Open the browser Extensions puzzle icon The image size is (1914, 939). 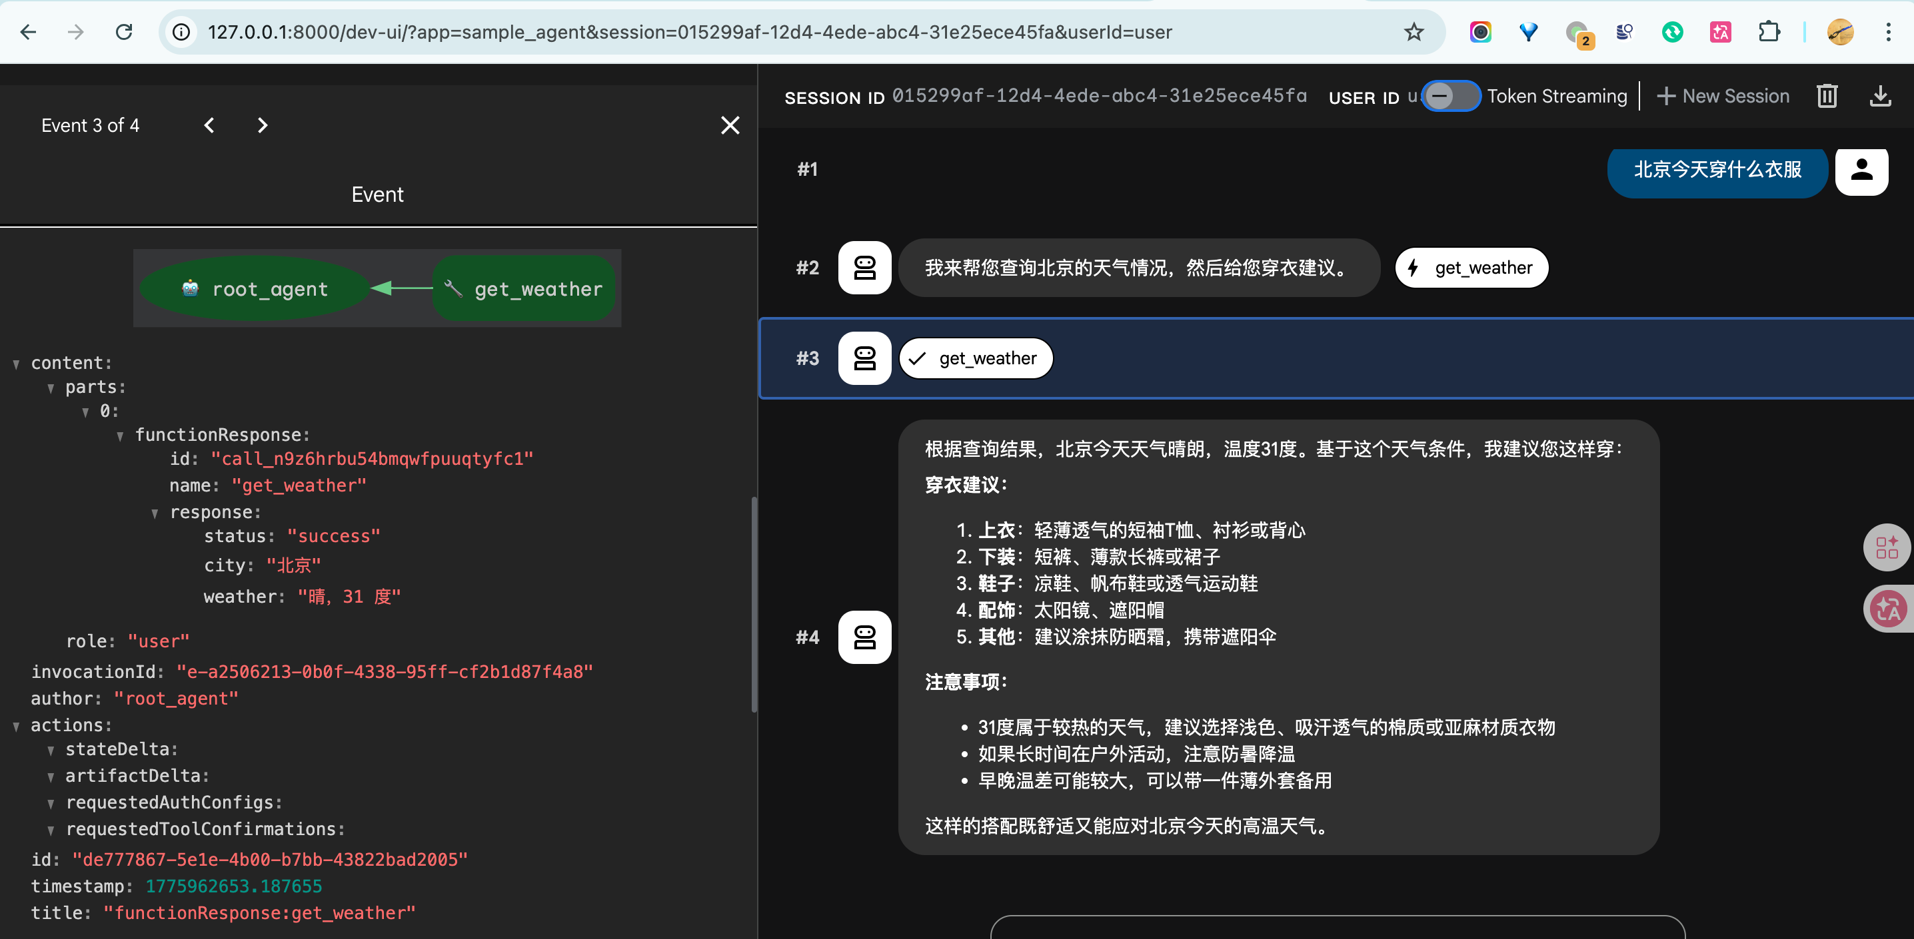tap(1769, 32)
